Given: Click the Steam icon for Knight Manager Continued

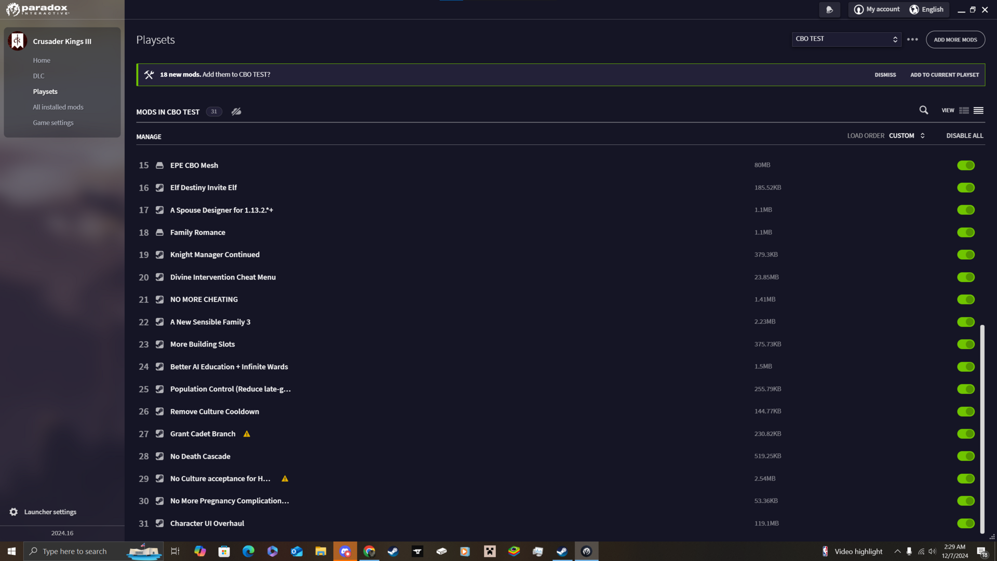Looking at the screenshot, I should 160,255.
